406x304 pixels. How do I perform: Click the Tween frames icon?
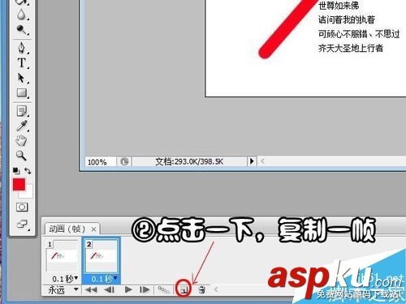[164, 290]
